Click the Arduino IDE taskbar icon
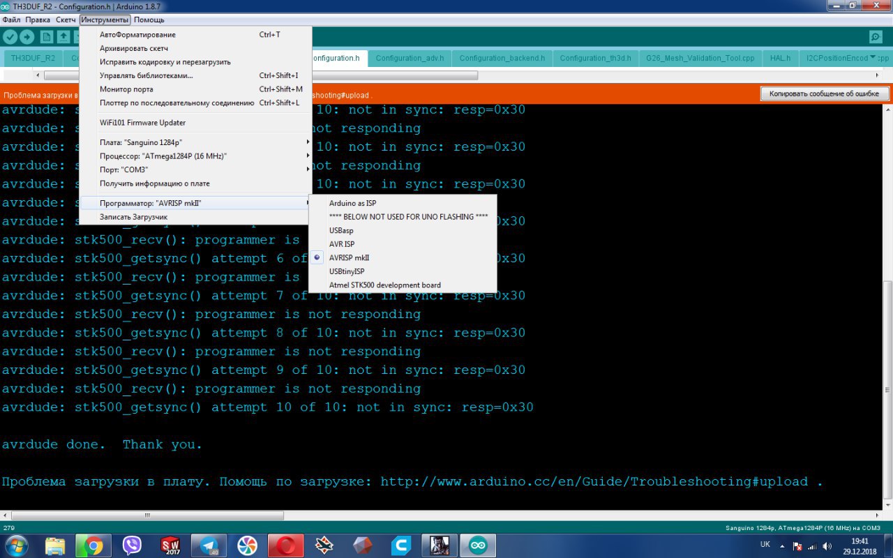The image size is (893, 558). tap(478, 545)
